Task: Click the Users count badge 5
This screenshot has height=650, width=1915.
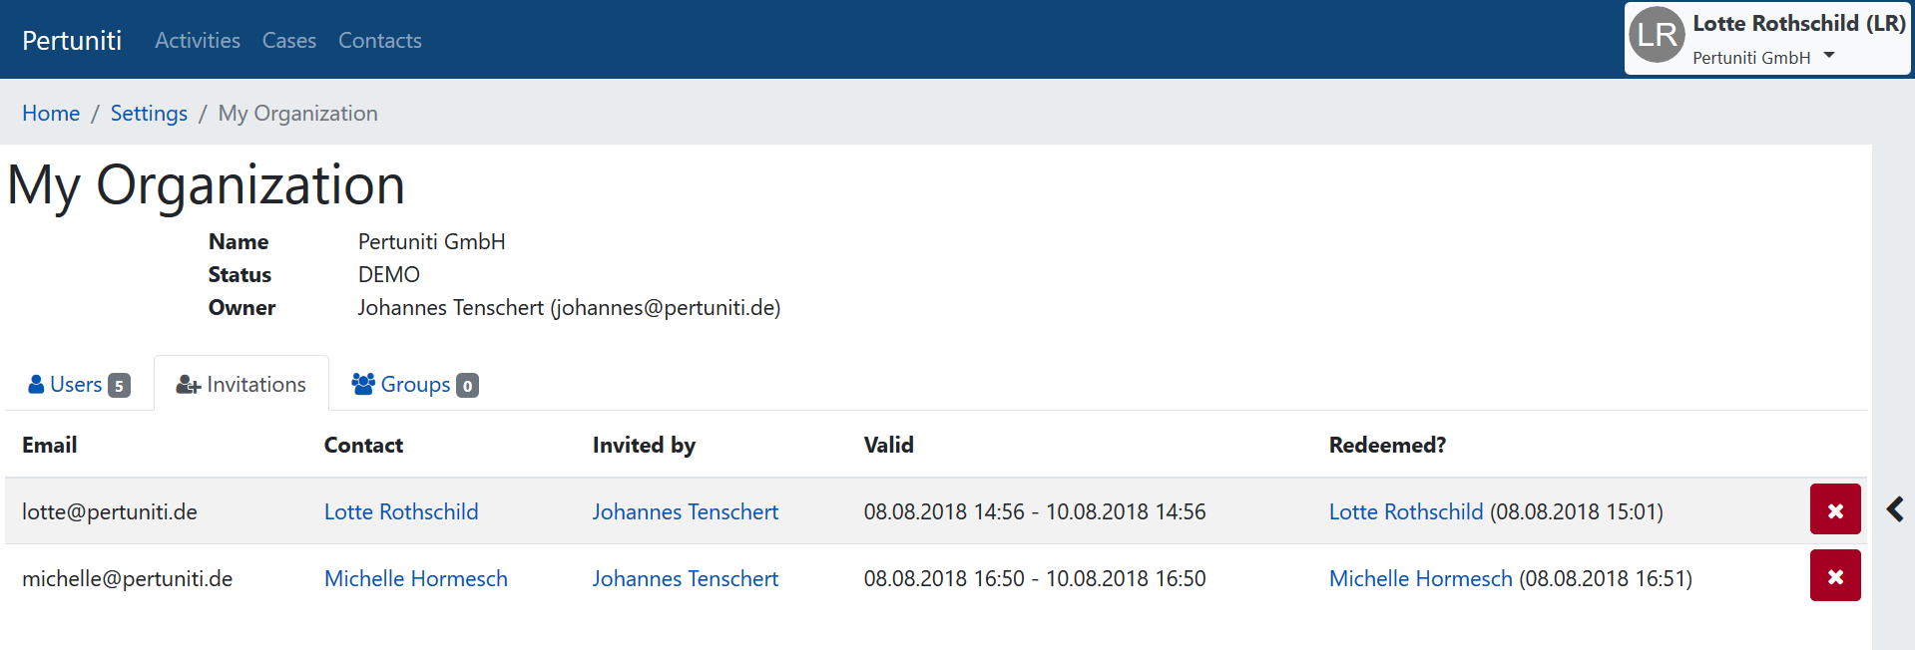Action: 119,386
